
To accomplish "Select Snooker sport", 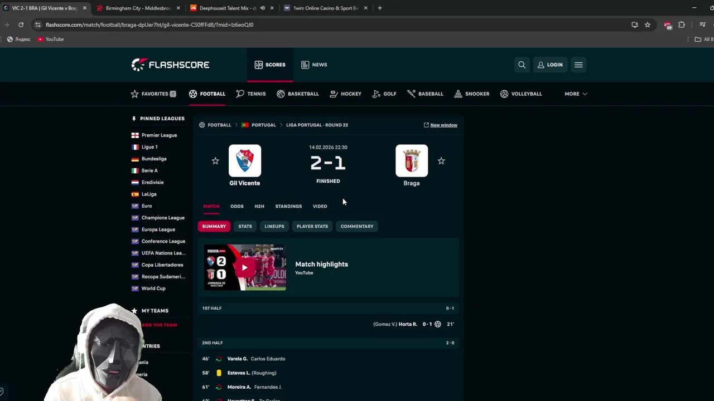I will coord(472,94).
